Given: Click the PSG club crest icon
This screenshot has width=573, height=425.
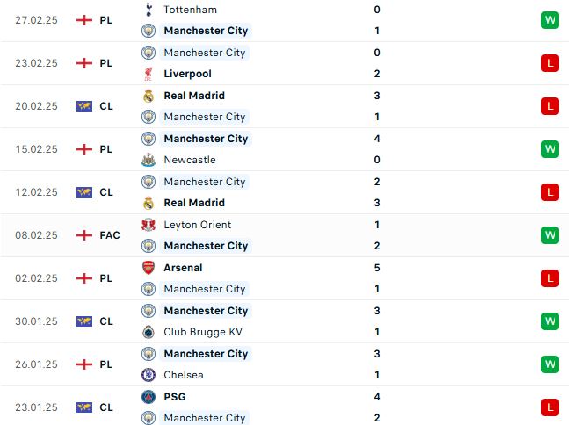Looking at the screenshot, I should coord(149,397).
